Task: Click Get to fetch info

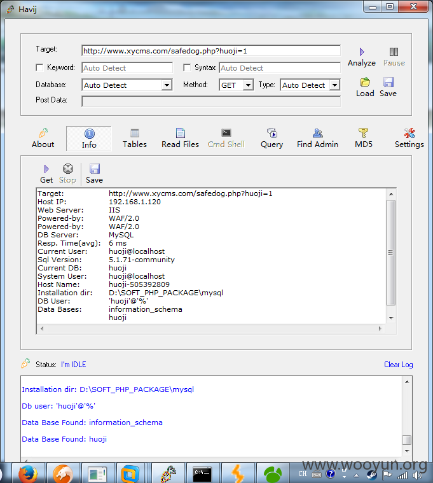Action: pos(46,174)
